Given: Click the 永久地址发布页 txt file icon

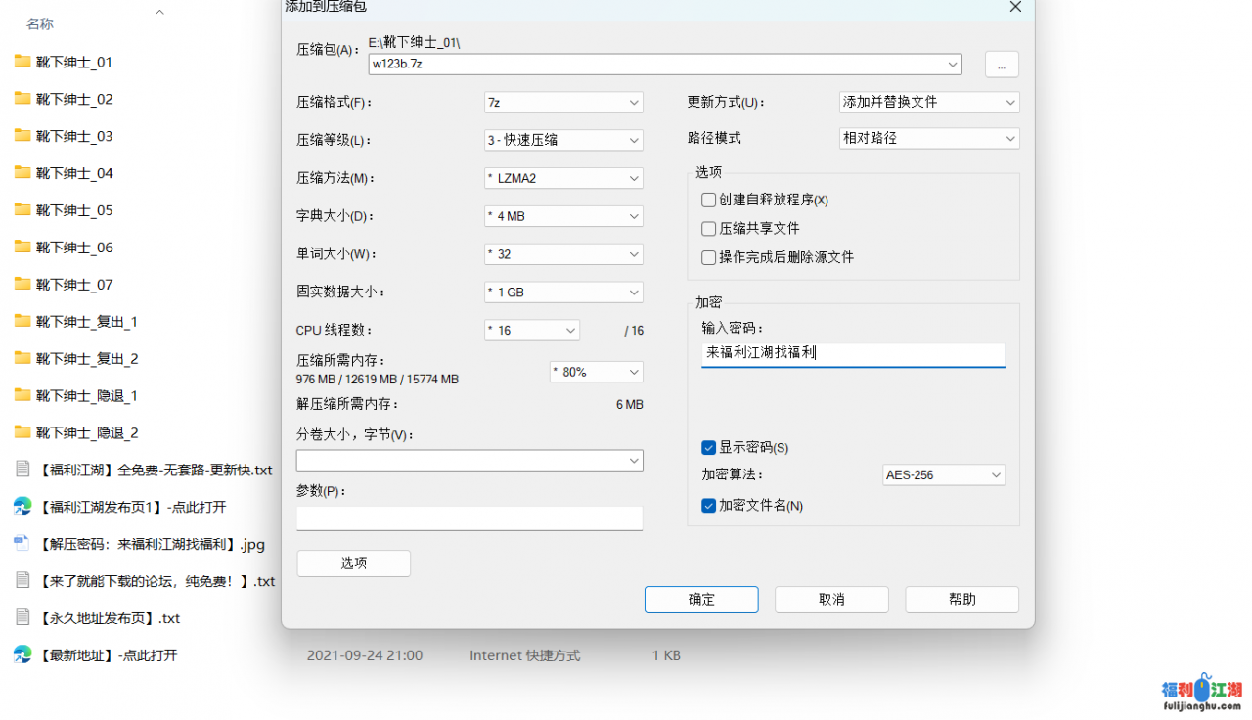Looking at the screenshot, I should pos(22,618).
